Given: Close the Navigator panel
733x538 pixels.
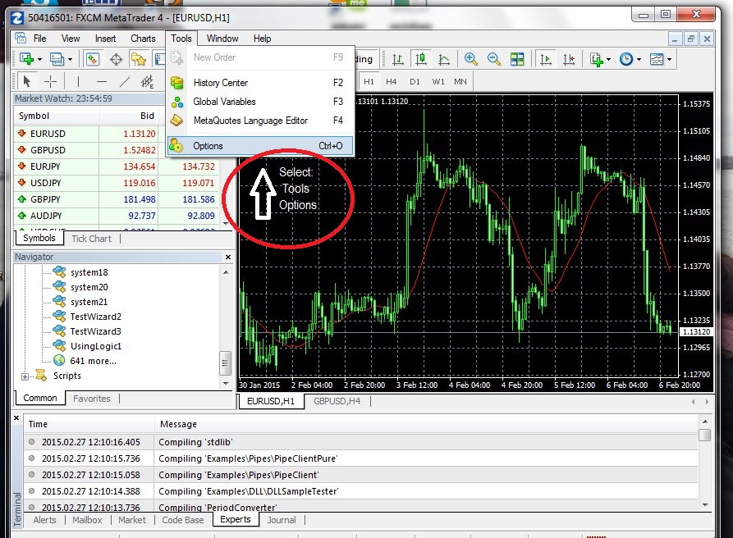Looking at the screenshot, I should (228, 257).
